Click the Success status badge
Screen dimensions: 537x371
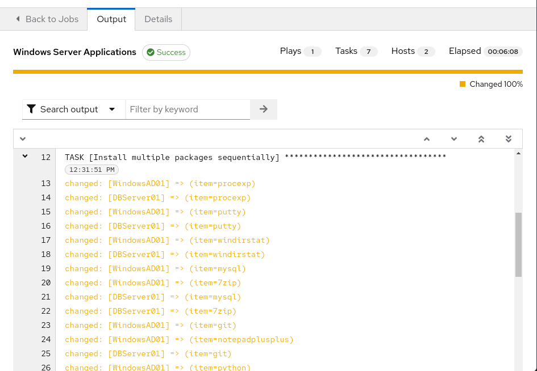pyautogui.click(x=166, y=52)
